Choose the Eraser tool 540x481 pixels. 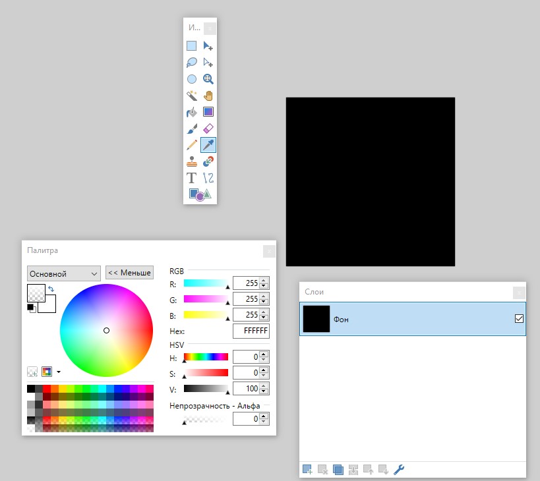(208, 128)
